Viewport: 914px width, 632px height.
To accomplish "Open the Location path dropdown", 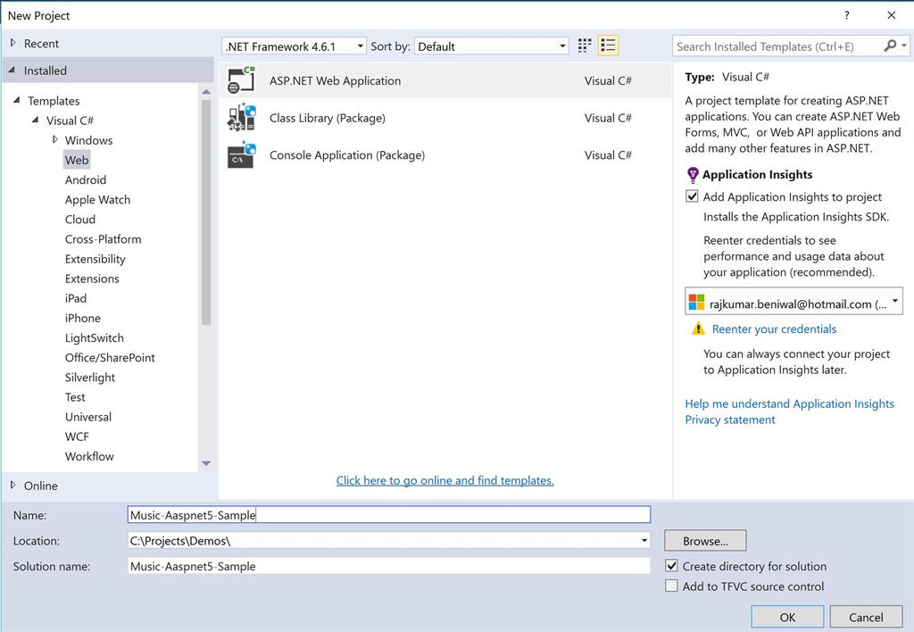I will point(644,540).
